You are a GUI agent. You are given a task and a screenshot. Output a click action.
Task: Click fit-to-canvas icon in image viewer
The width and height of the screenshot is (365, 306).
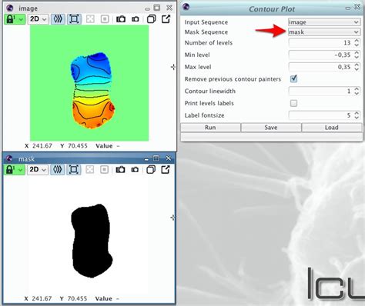74,19
